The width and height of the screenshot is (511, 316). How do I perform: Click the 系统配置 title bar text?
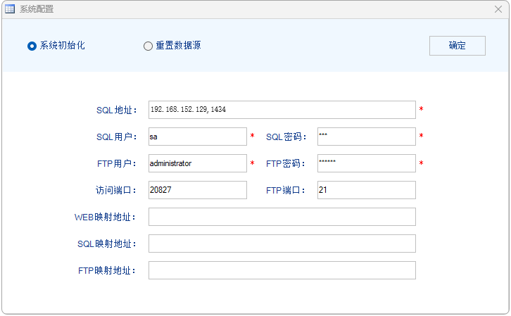coord(37,9)
